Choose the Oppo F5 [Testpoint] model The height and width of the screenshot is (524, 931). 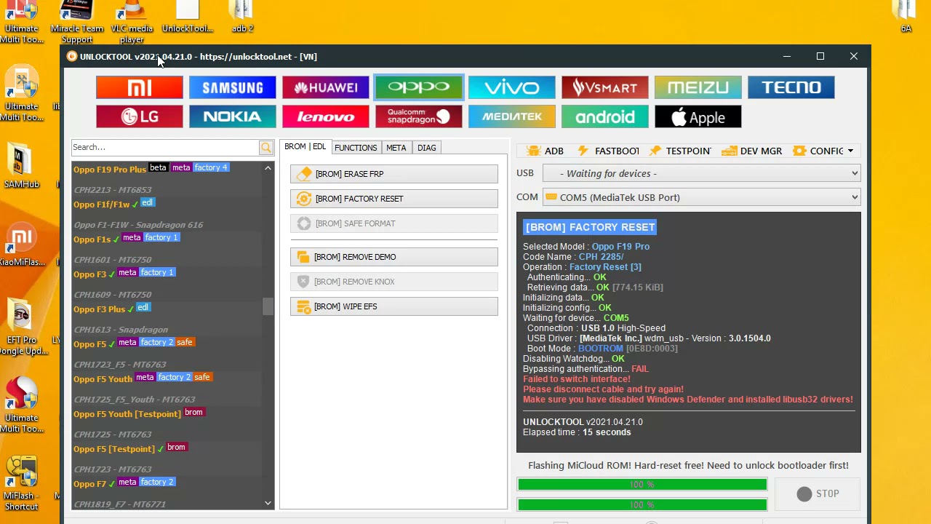[114, 449]
